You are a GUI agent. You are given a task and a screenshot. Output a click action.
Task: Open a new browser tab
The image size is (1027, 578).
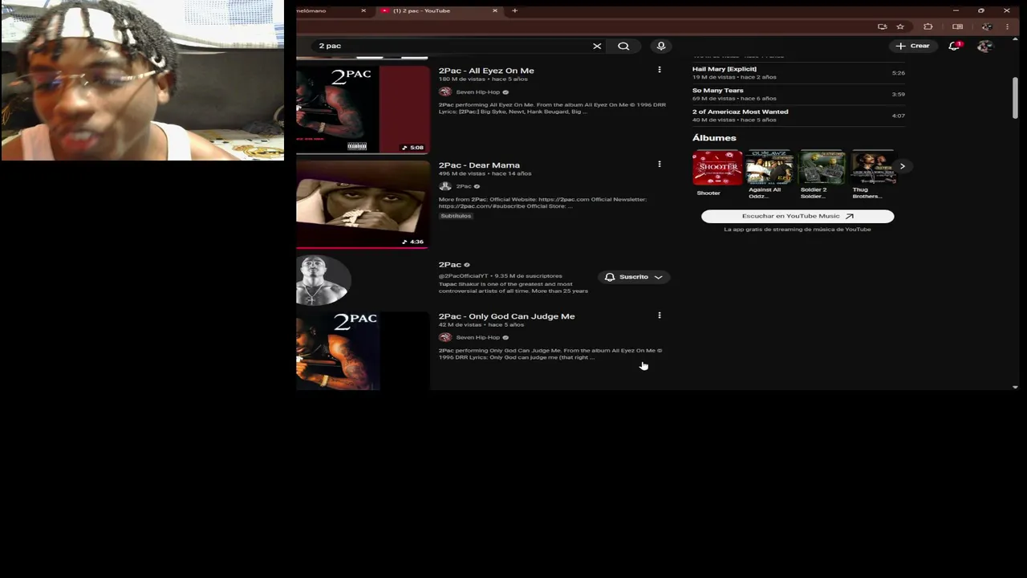pos(514,10)
